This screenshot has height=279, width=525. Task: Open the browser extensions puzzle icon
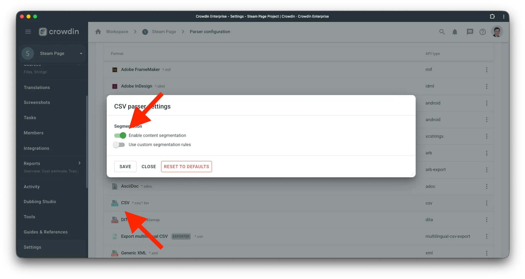coord(492,16)
